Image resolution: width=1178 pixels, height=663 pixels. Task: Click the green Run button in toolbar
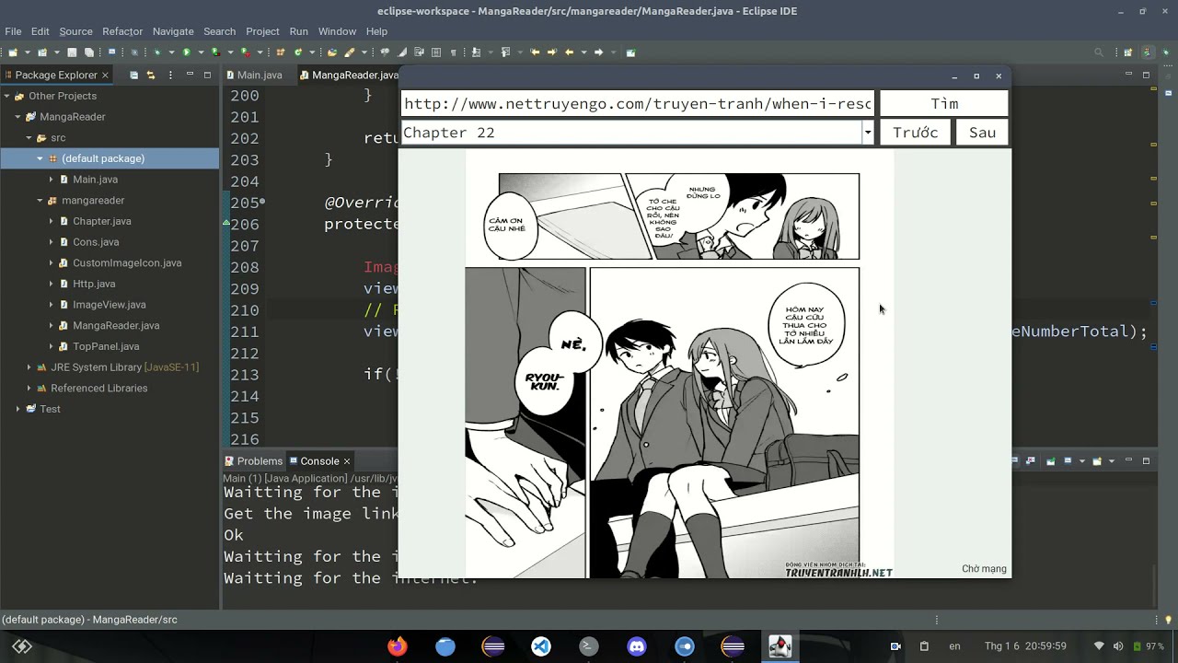coord(186,52)
